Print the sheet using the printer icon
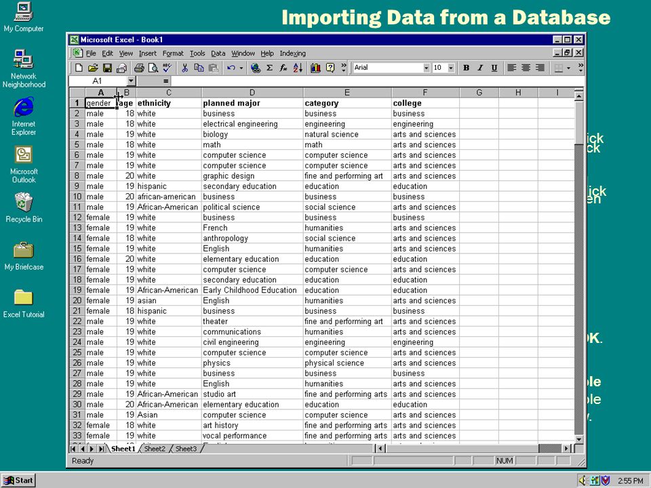The width and height of the screenshot is (651, 488). tap(139, 68)
